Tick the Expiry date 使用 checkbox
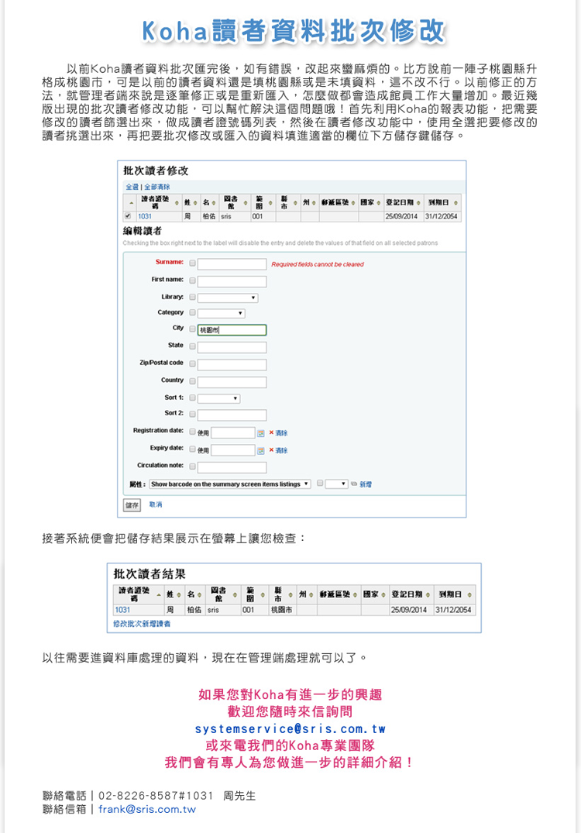Image resolution: width=581 pixels, height=833 pixels. (192, 449)
